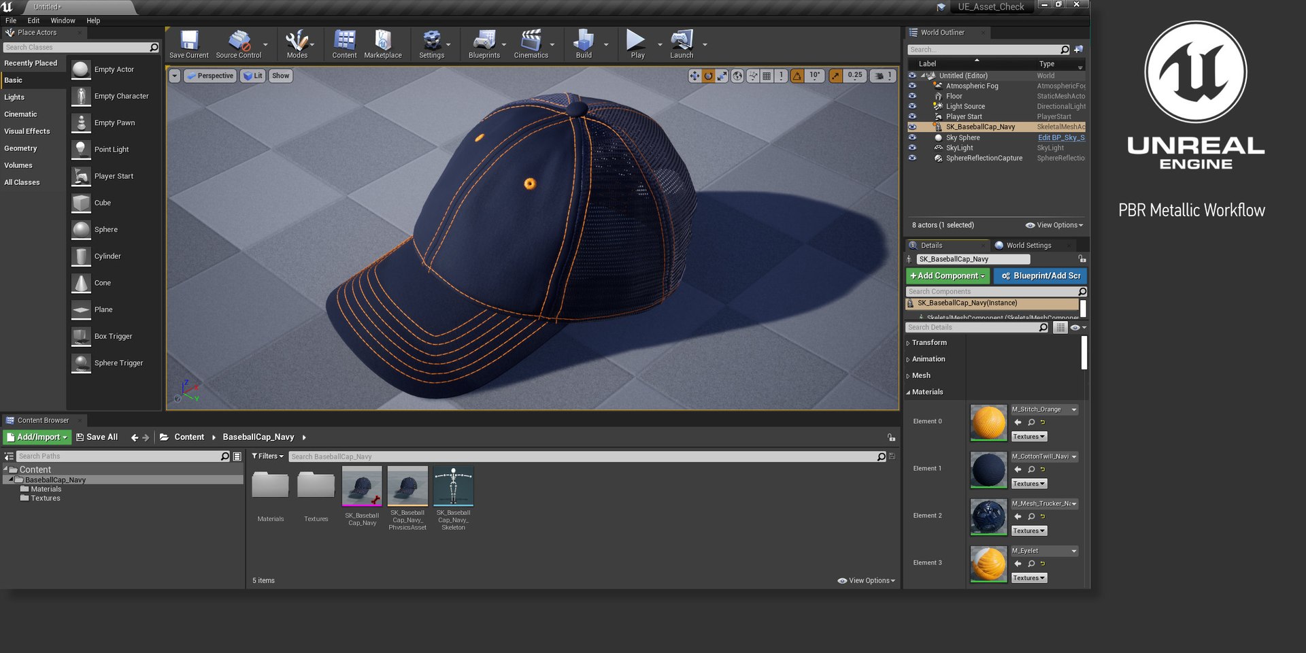Click the Add Component button
The image size is (1306, 653).
coord(948,275)
